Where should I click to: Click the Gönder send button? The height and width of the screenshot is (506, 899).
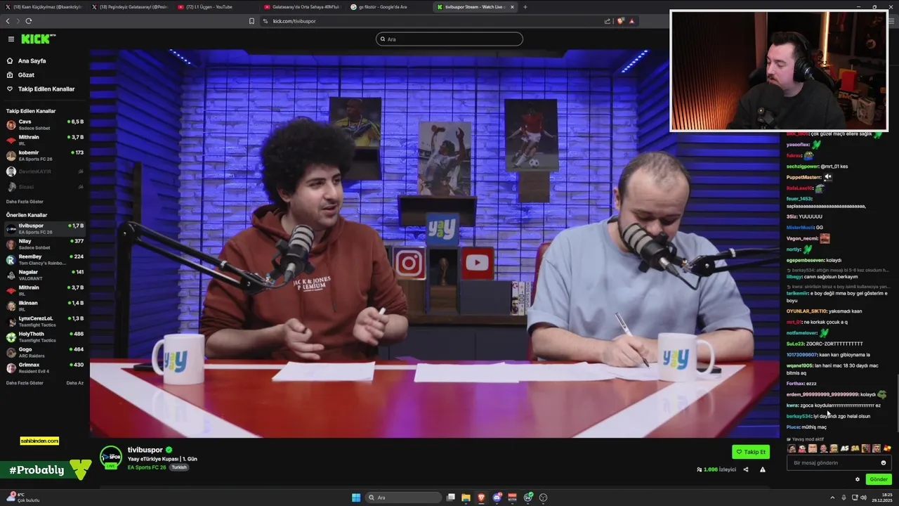(879, 479)
